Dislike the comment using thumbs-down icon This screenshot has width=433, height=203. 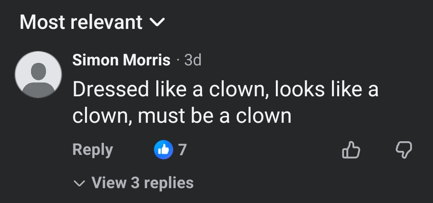(x=404, y=150)
